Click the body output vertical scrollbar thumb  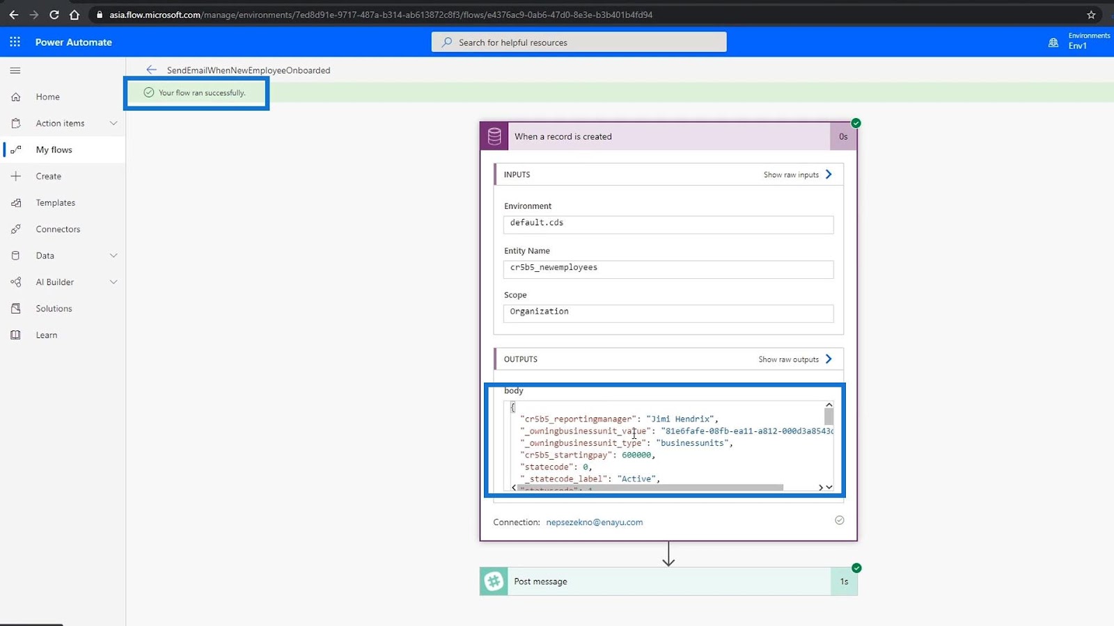click(x=829, y=417)
